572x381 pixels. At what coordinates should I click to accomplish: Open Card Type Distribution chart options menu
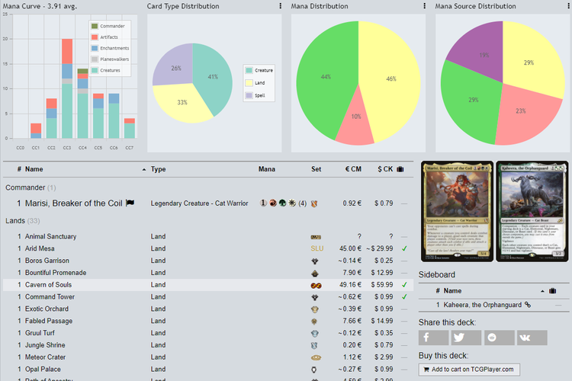point(281,6)
